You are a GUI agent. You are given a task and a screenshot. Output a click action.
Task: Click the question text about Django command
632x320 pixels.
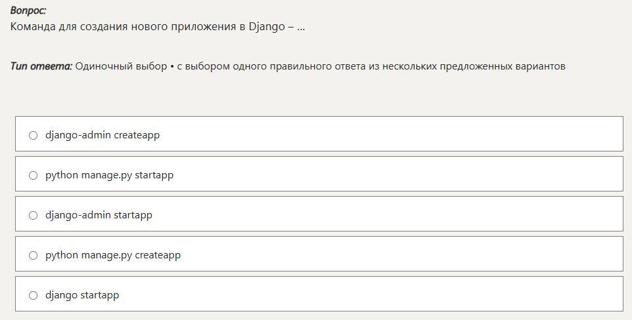158,28
